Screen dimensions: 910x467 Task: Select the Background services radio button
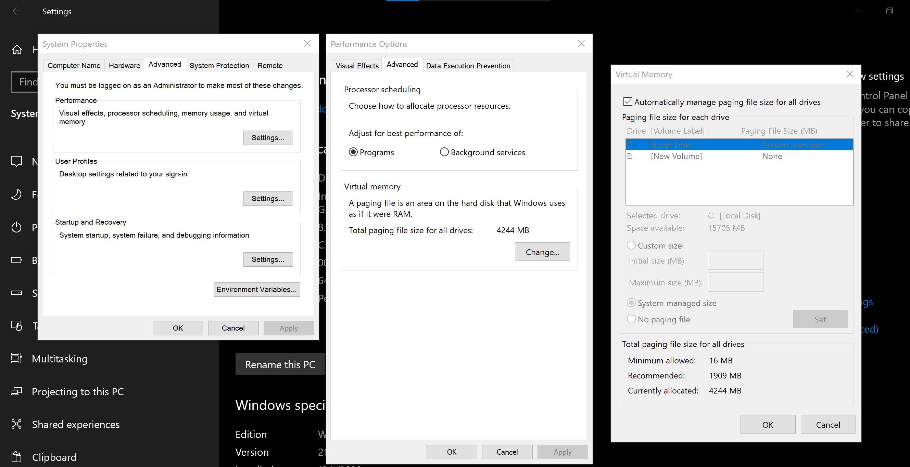pos(443,152)
